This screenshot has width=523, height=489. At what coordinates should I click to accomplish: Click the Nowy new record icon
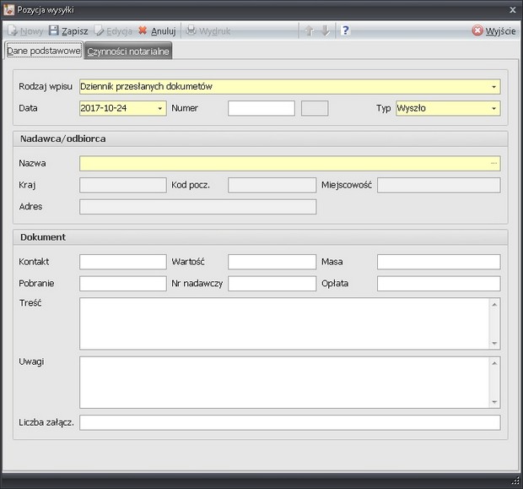click(x=13, y=30)
